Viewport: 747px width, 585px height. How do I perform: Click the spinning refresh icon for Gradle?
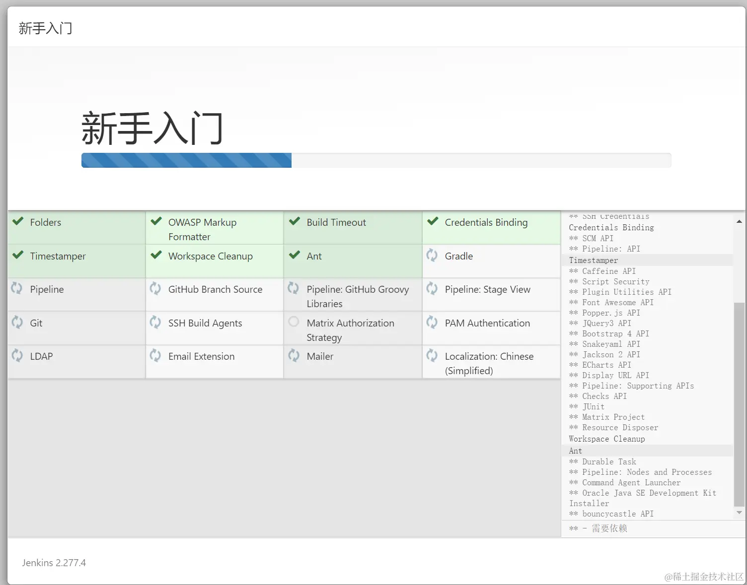coord(432,255)
